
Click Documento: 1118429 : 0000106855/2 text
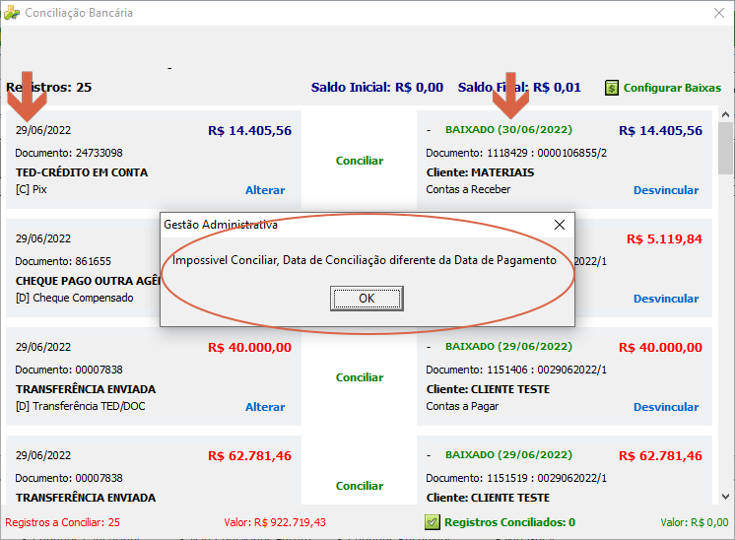516,153
